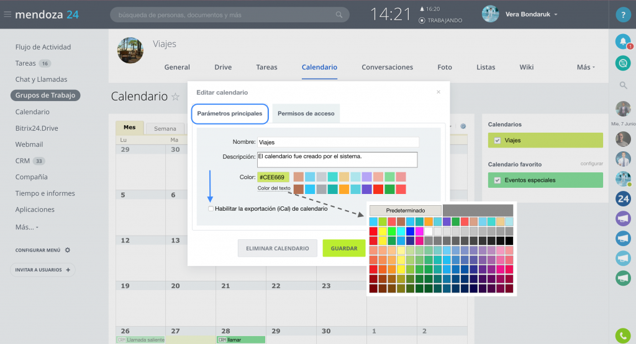Open the hamburger menu next to mendoza 24
636x344 pixels.
(7, 15)
